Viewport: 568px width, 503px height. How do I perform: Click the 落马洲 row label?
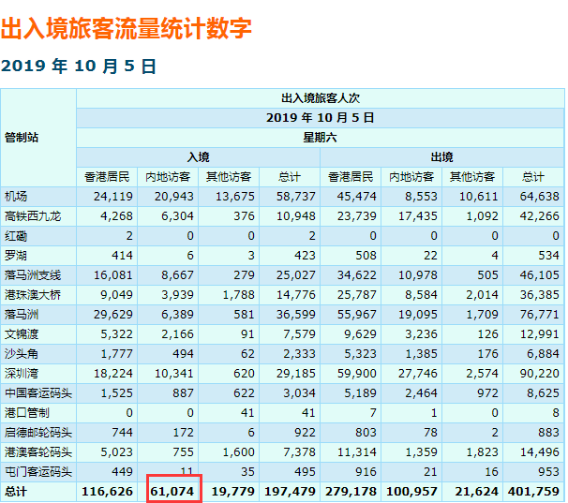(22, 315)
